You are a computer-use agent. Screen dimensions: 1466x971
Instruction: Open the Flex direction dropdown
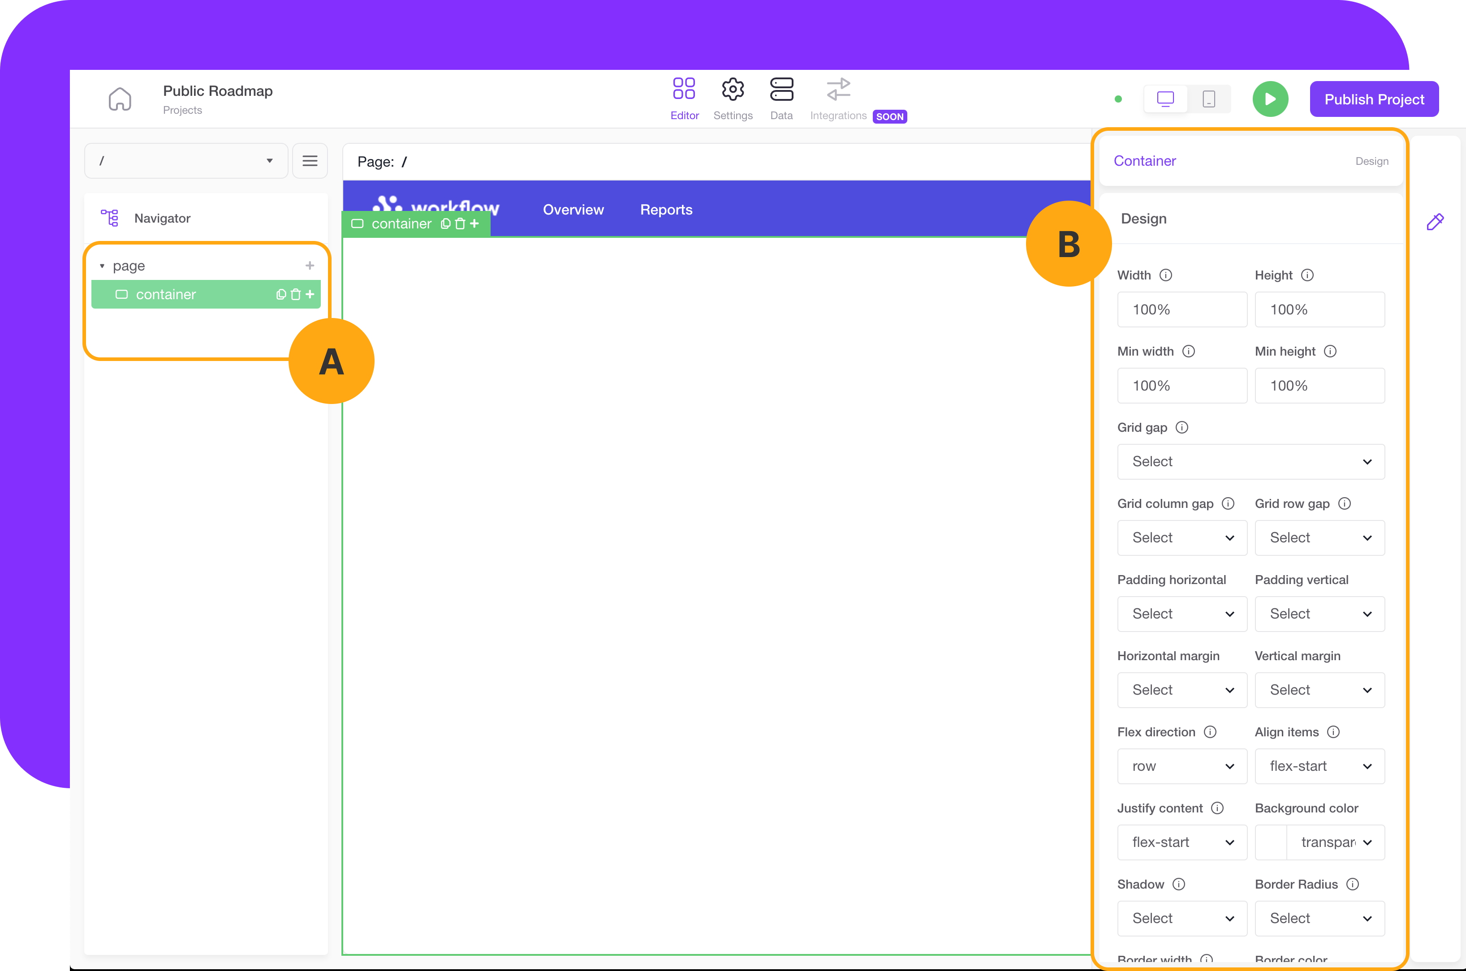(1182, 767)
